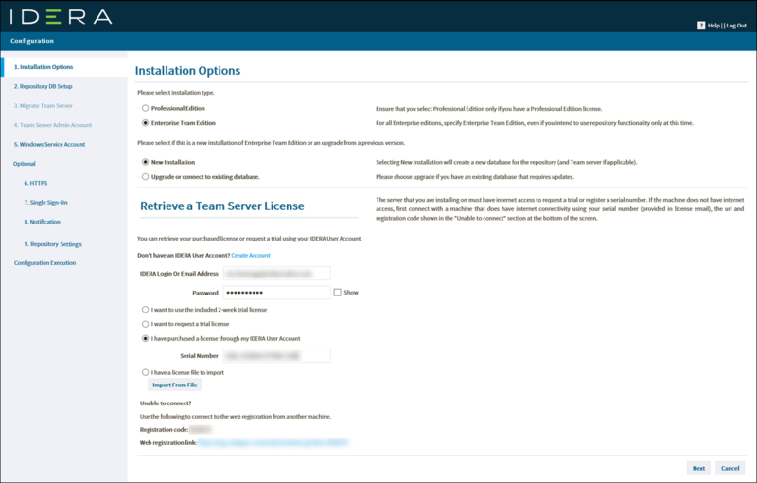Click Import From File button
Screen dimensions: 757x483
(175, 385)
